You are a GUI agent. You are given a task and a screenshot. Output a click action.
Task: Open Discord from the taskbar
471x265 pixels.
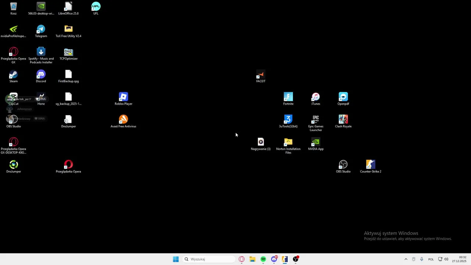pyautogui.click(x=274, y=259)
